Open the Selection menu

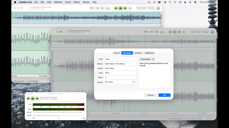point(58,2)
